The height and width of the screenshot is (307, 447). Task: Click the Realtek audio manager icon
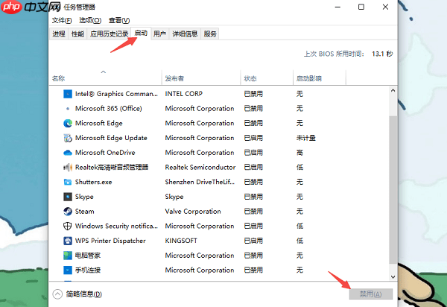point(68,168)
